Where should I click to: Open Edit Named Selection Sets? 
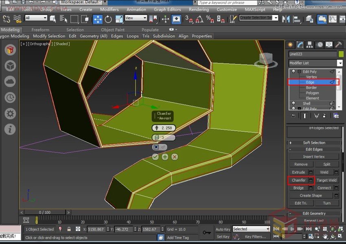point(233,19)
